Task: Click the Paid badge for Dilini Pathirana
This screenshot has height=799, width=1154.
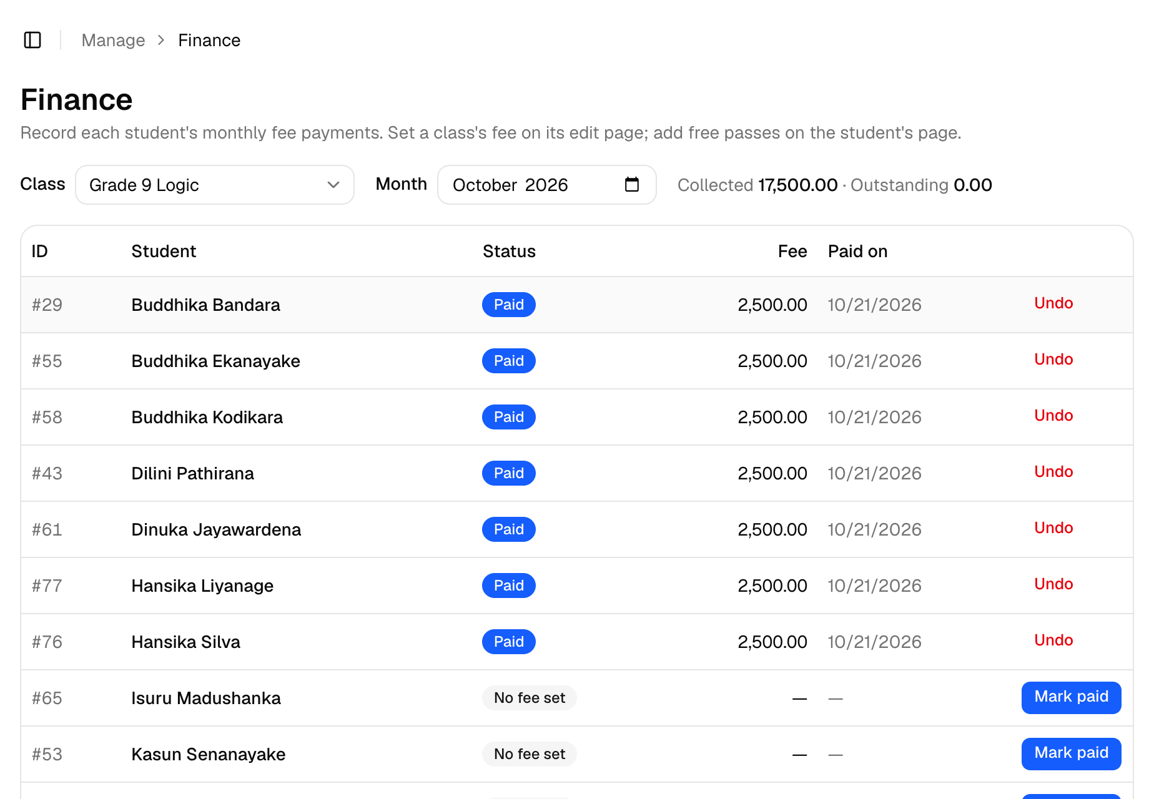Action: point(509,473)
